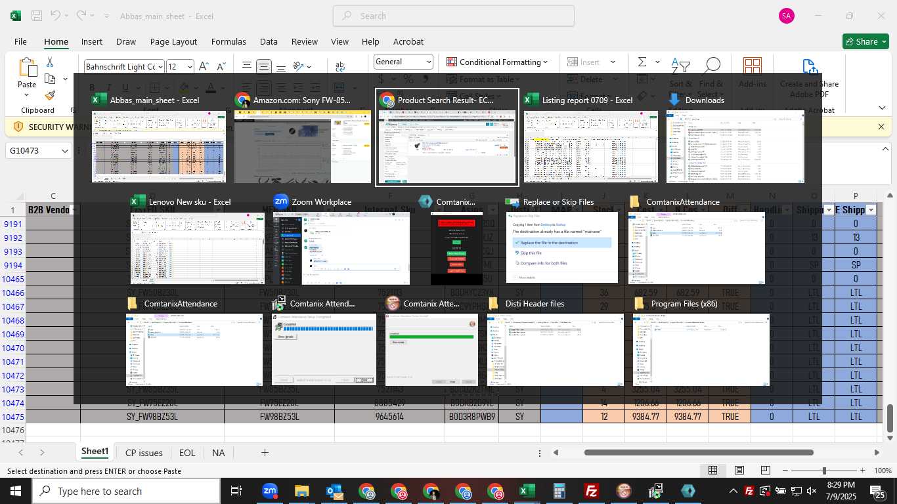Open the font size dropdown
This screenshot has width=897, height=504.
coord(190,66)
